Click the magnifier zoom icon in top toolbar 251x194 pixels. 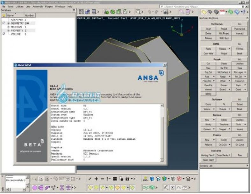(138, 12)
